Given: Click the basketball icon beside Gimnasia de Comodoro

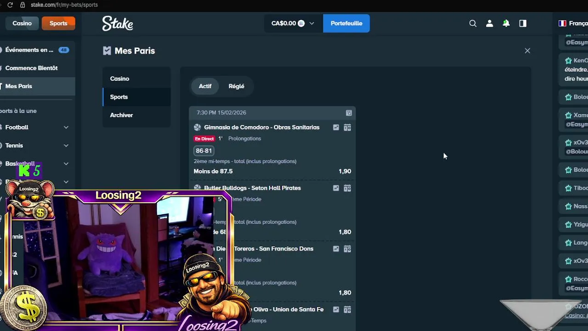Looking at the screenshot, I should tap(197, 127).
